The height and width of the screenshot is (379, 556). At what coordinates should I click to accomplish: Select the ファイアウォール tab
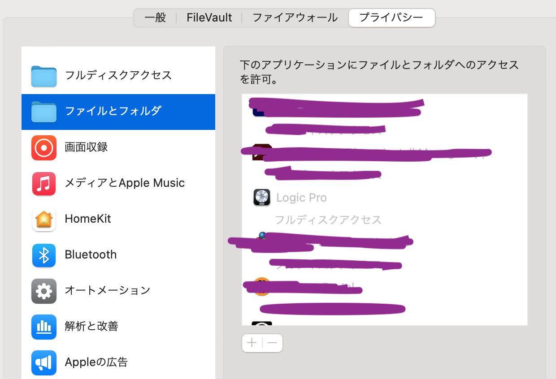tap(295, 18)
